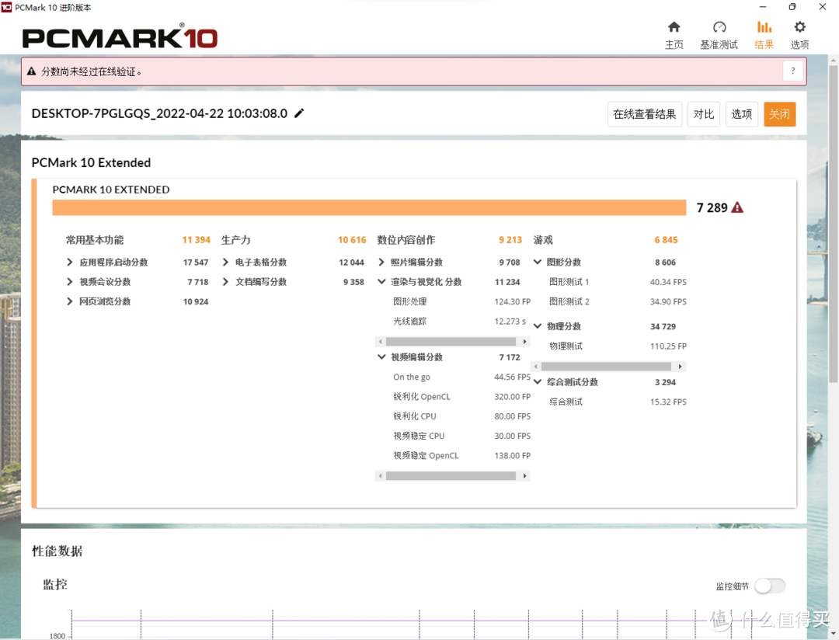Click the Options (选项) button in result header

[x=742, y=114]
